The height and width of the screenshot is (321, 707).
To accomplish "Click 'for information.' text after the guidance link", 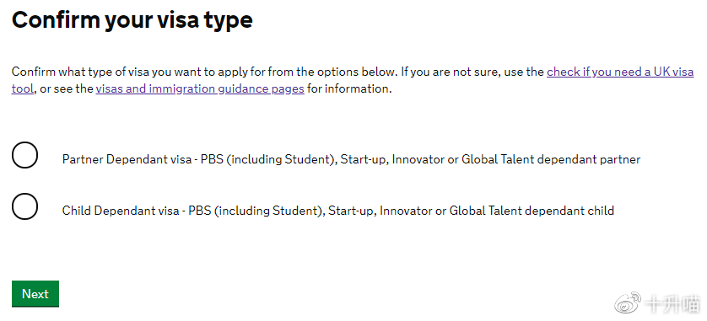I will coord(349,88).
